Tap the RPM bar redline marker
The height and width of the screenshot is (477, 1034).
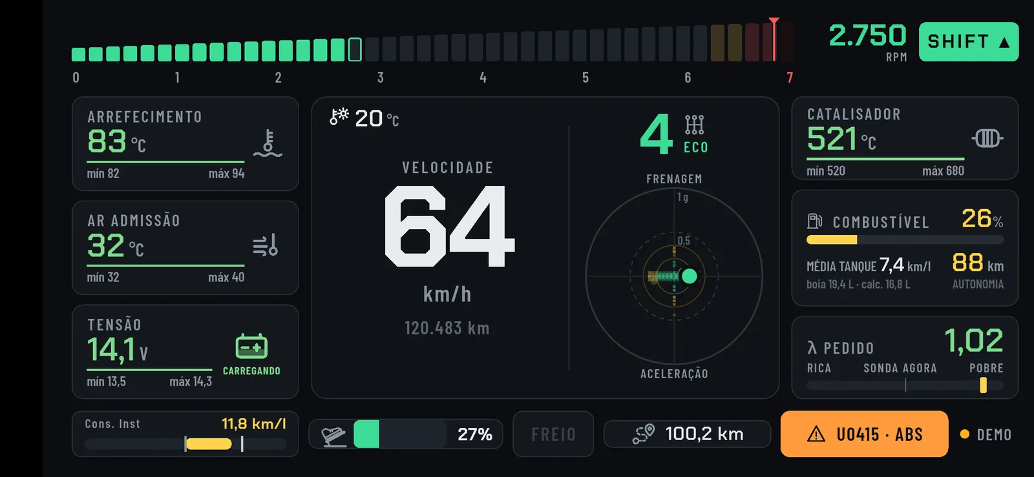pyautogui.click(x=774, y=39)
